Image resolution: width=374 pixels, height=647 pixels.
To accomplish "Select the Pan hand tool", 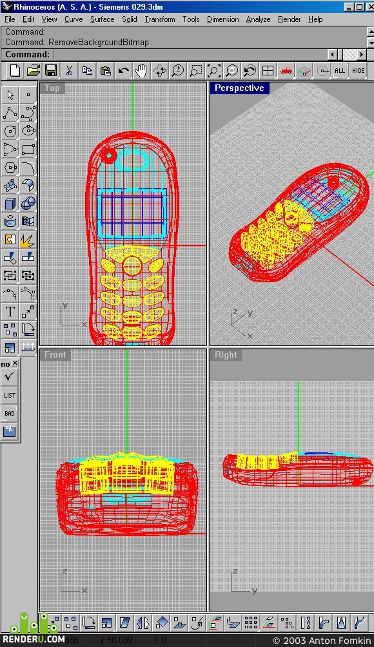I will pos(142,70).
